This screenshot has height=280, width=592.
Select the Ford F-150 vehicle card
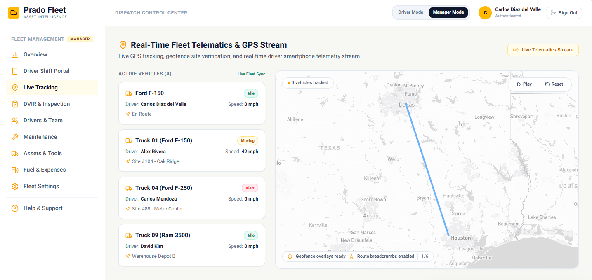[x=192, y=103]
